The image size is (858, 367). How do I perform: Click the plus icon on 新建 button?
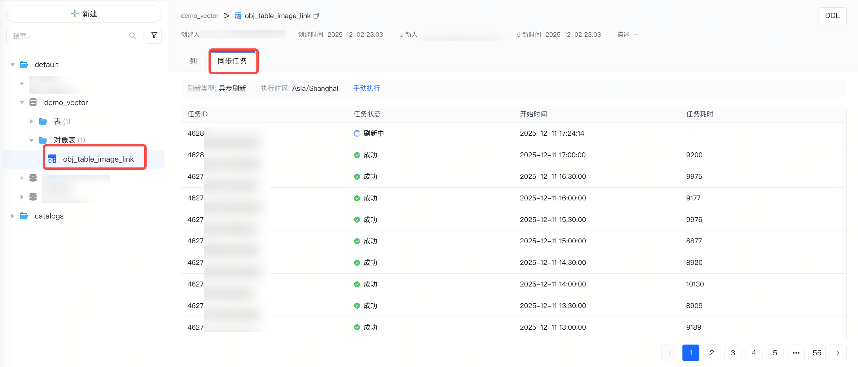[x=74, y=13]
